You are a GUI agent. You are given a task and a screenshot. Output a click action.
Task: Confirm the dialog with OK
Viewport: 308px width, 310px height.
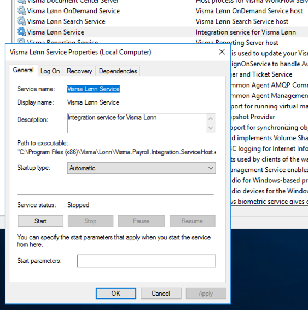pyautogui.click(x=116, y=294)
